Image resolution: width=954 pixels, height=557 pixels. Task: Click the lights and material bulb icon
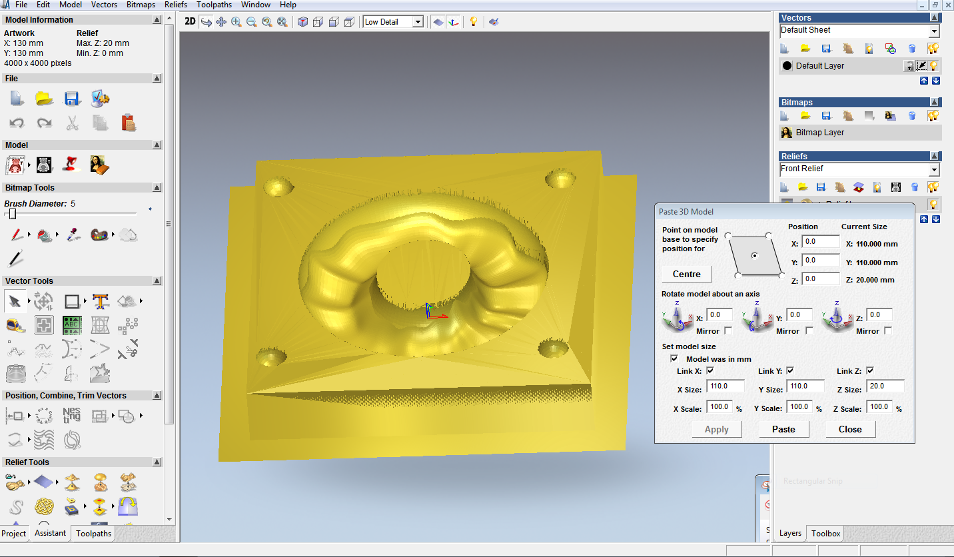click(x=474, y=21)
